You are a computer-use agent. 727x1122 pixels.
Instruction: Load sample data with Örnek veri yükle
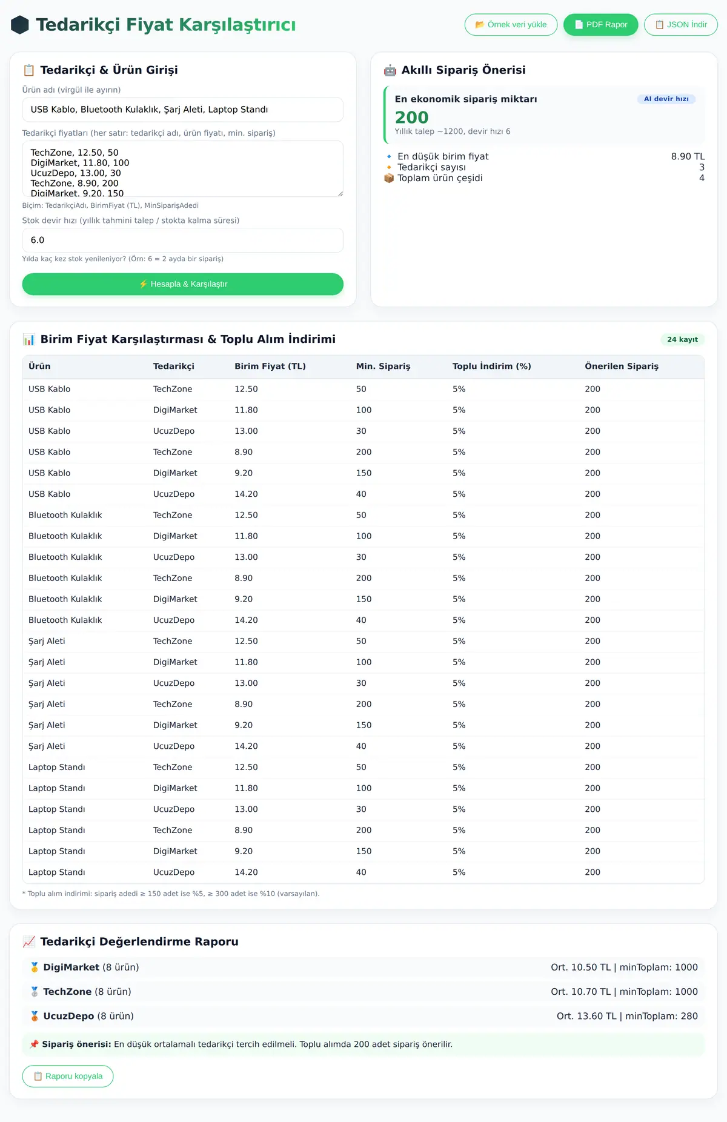click(x=511, y=25)
